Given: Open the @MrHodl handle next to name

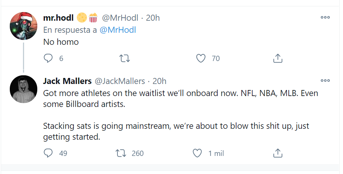Looking at the screenshot, I should pos(119,18).
